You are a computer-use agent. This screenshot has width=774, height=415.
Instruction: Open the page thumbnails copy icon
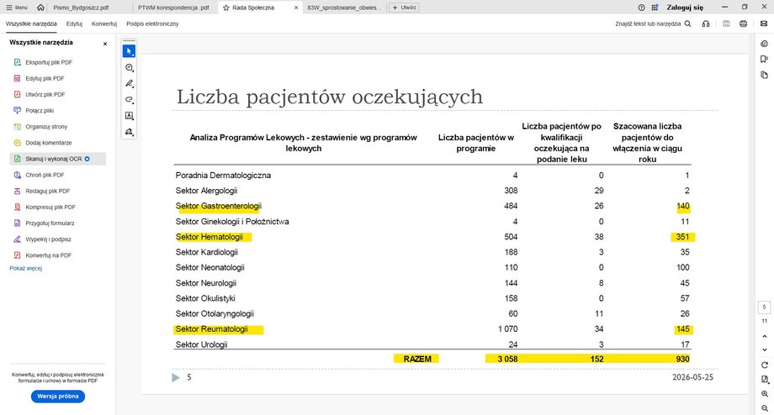[x=764, y=75]
